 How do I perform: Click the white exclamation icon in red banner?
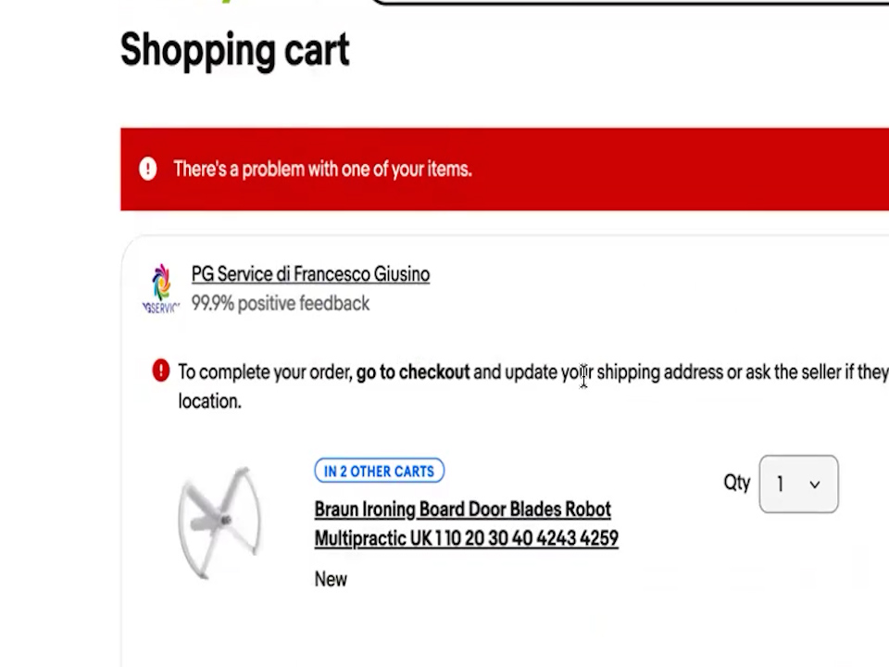(148, 169)
